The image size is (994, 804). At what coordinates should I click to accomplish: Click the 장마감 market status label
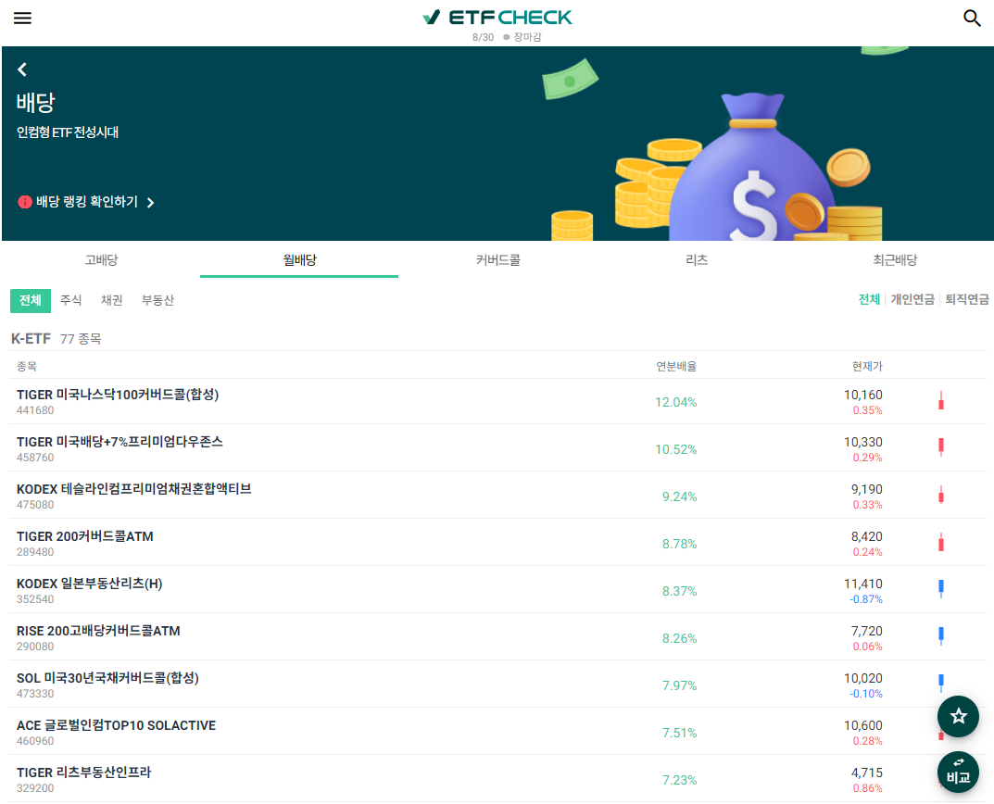[x=527, y=37]
